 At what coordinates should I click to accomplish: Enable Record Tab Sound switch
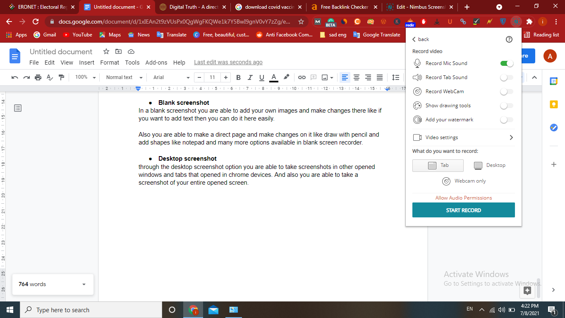coord(507,77)
